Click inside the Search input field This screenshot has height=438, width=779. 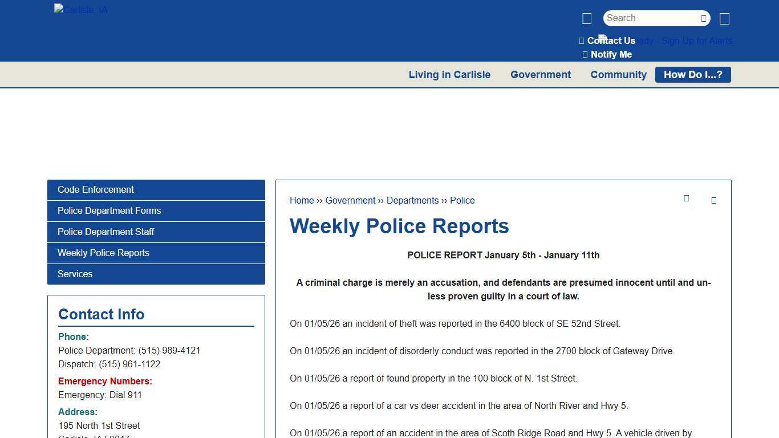click(x=650, y=18)
